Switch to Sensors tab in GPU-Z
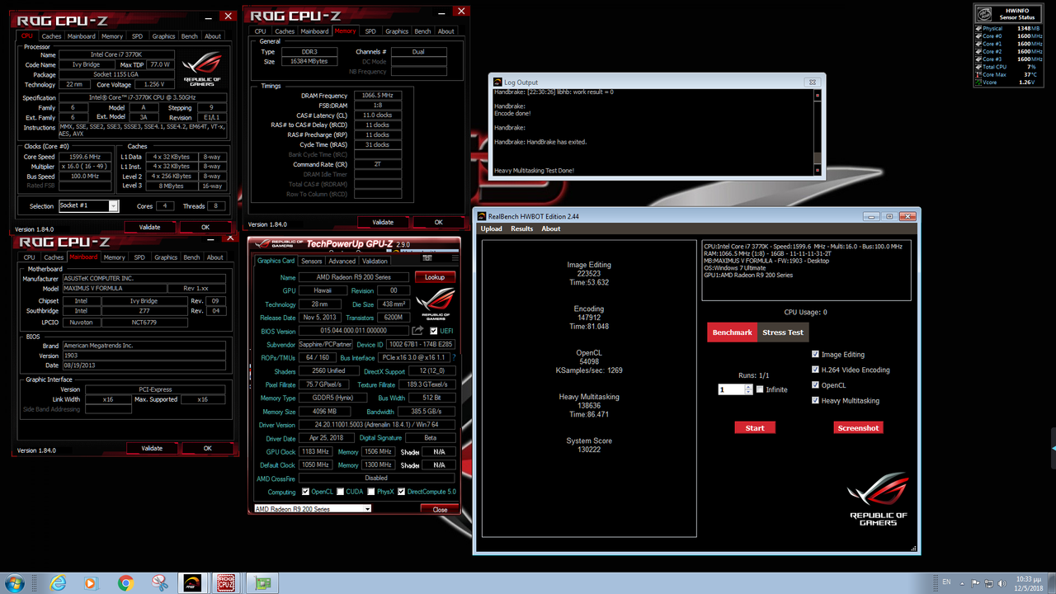 coord(311,261)
